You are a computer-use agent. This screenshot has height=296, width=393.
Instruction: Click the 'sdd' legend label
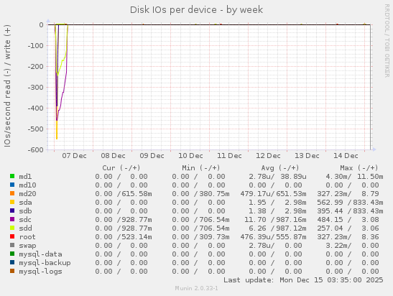[x=25, y=228]
